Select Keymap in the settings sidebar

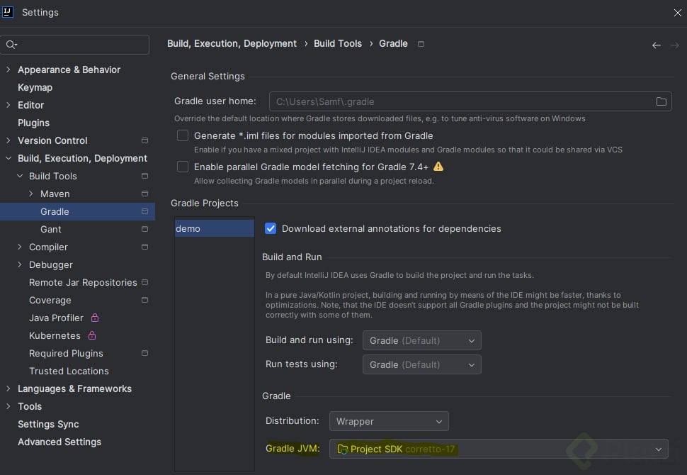click(35, 87)
